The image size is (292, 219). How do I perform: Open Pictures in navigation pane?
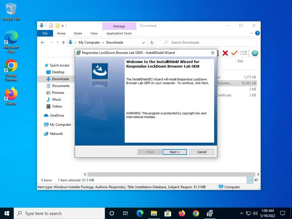[58, 93]
